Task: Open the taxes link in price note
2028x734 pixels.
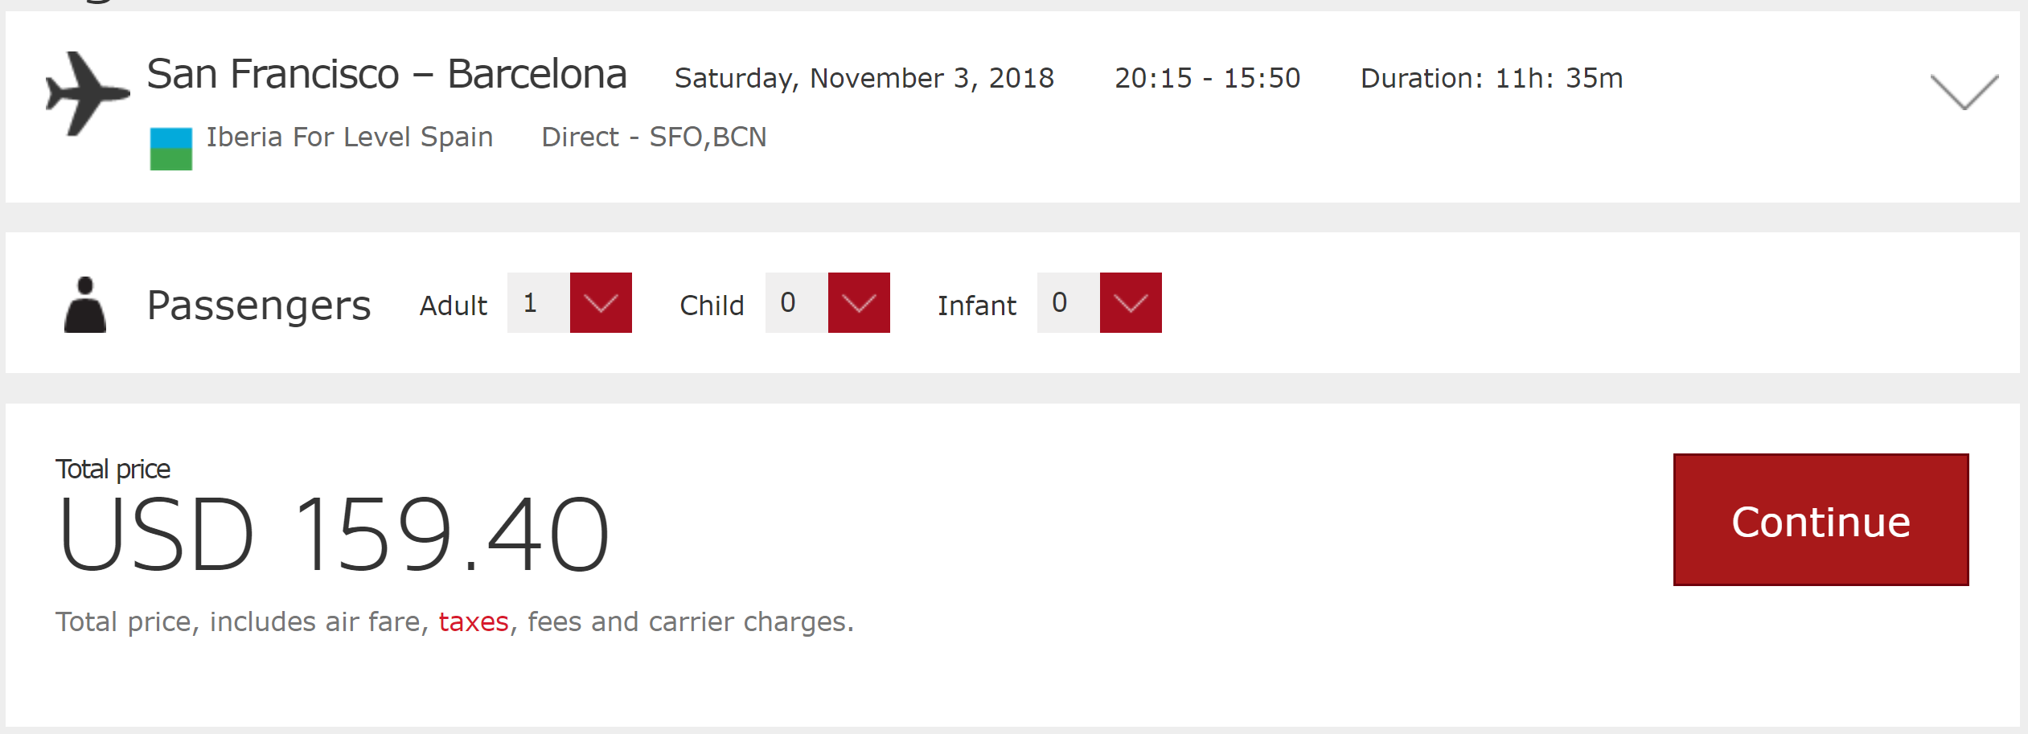Action: pyautogui.click(x=474, y=621)
